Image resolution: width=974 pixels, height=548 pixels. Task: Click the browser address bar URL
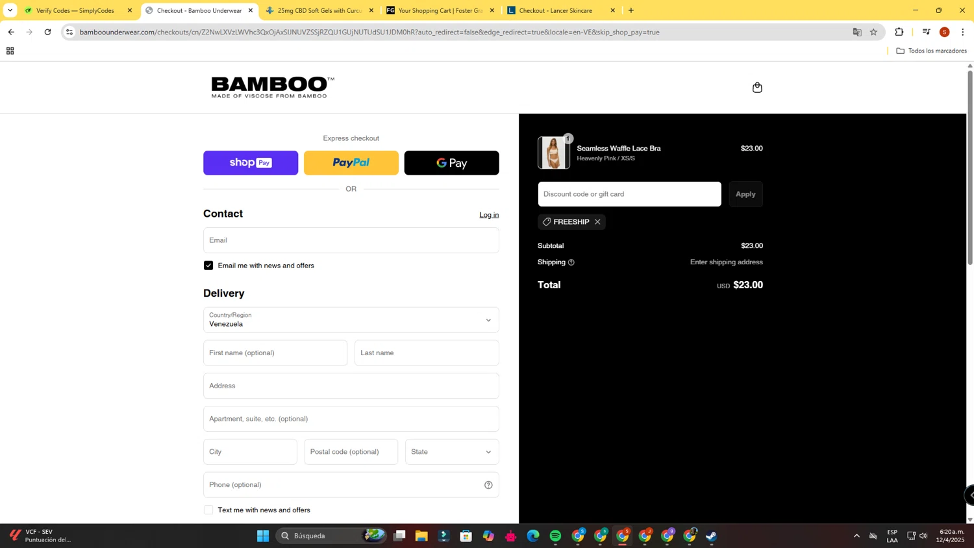coord(369,32)
